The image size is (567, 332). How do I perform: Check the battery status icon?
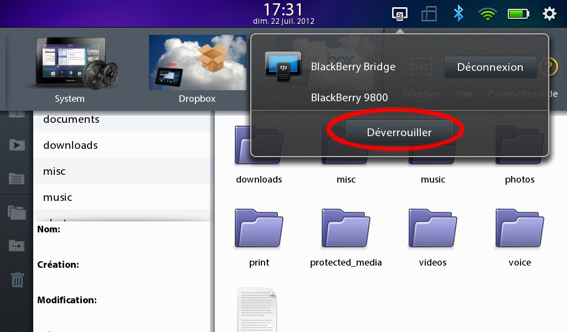tap(518, 14)
